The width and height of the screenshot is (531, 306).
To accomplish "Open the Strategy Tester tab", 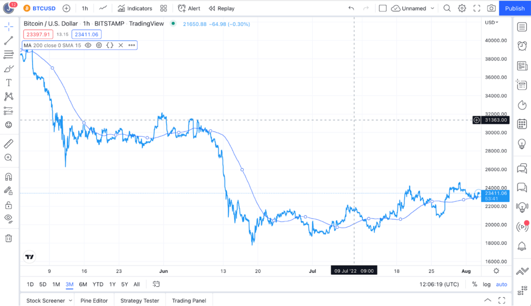I will (x=140, y=301).
